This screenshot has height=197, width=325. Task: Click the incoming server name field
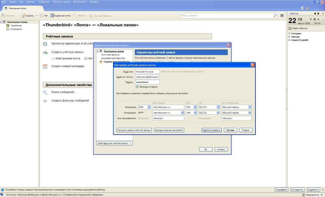coord(168,107)
